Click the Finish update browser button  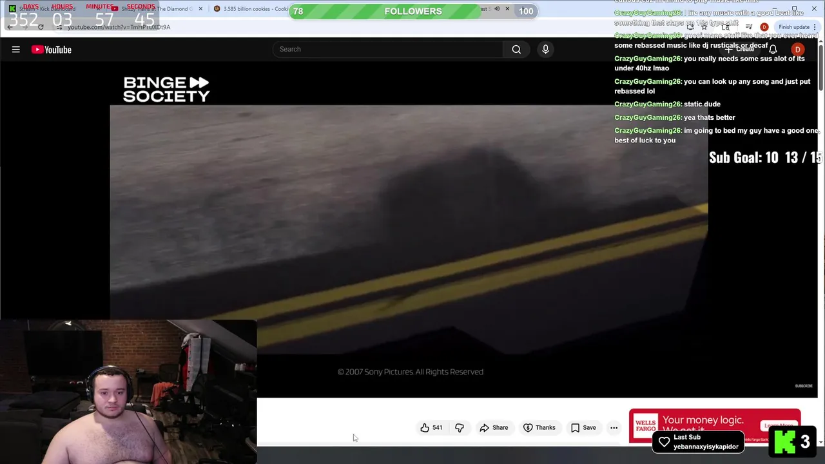click(797, 27)
